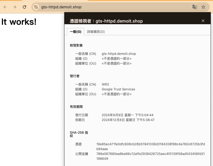Close the certificate viewer dialog

(x=203, y=21)
